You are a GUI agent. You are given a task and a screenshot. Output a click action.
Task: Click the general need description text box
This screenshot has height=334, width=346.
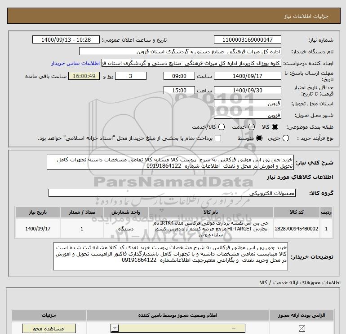coord(170,162)
